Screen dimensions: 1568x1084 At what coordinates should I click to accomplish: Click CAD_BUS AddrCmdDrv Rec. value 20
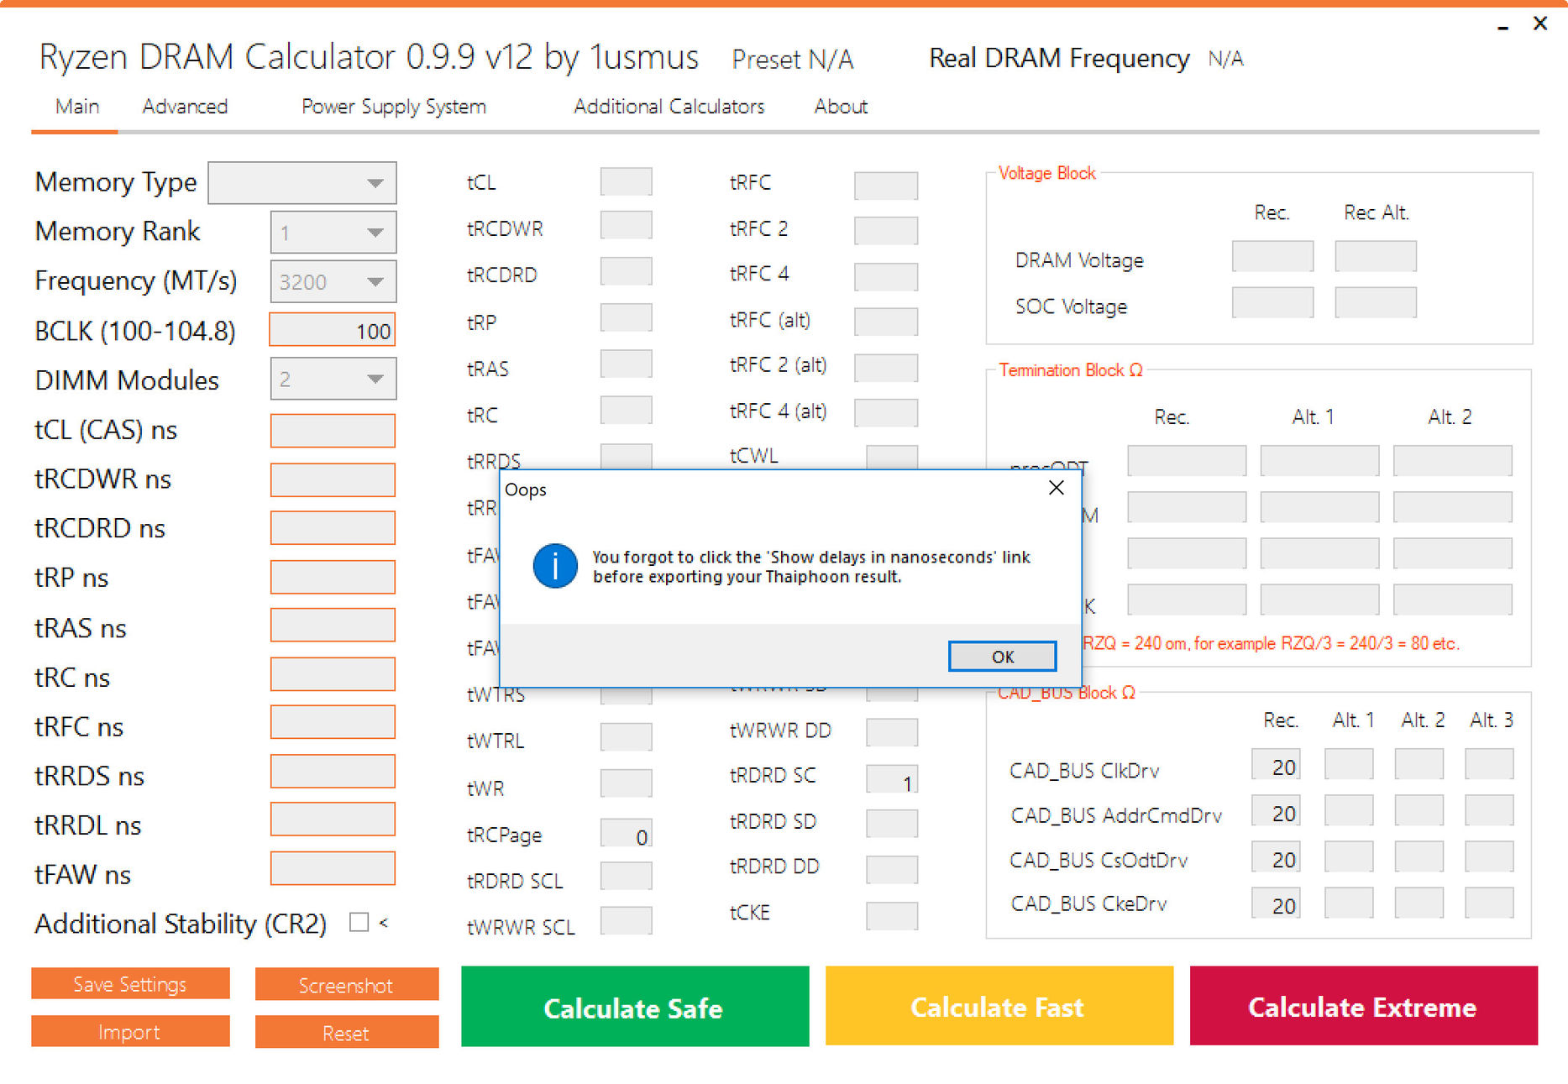coord(1276,810)
